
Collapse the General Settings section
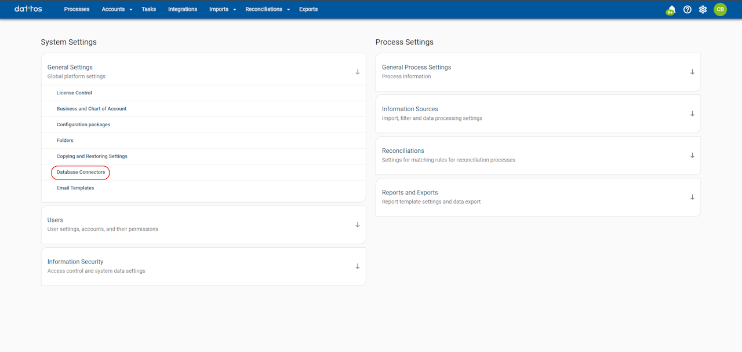click(357, 72)
